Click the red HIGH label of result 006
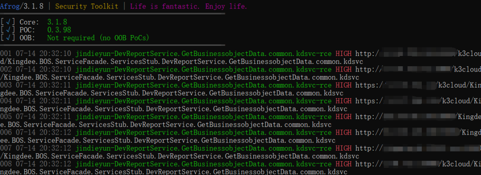The height and width of the screenshot is (175, 481). (343, 133)
